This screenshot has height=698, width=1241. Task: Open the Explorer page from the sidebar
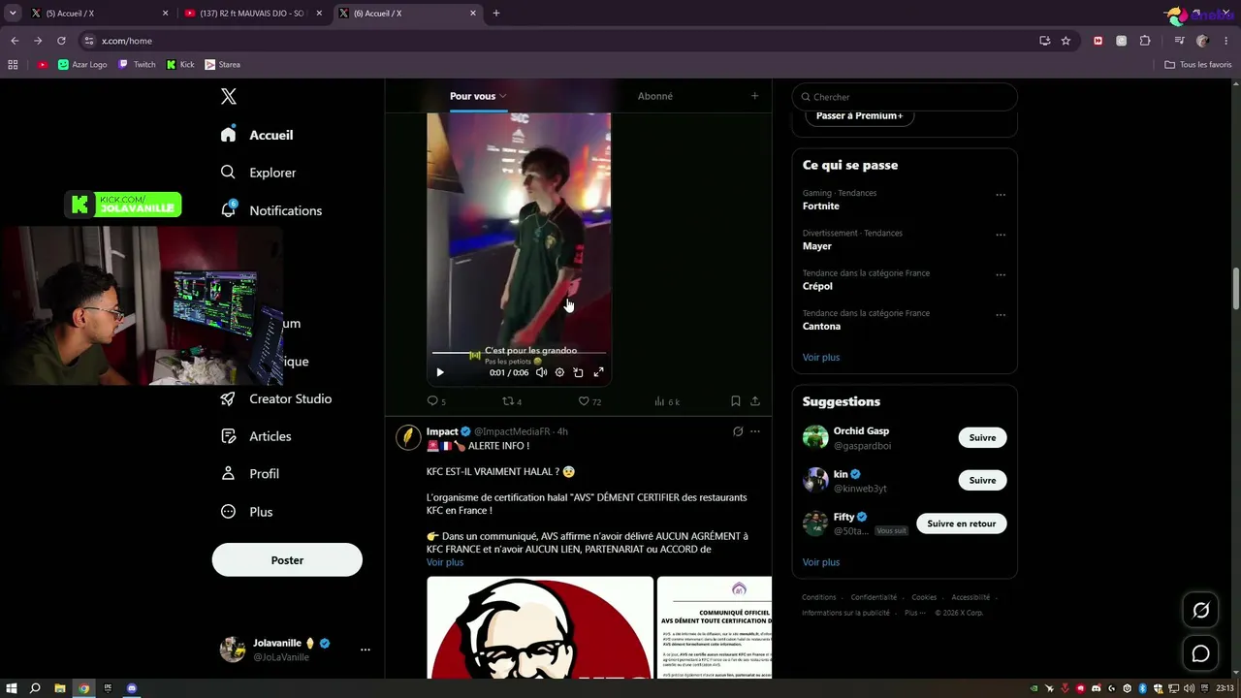(259, 173)
